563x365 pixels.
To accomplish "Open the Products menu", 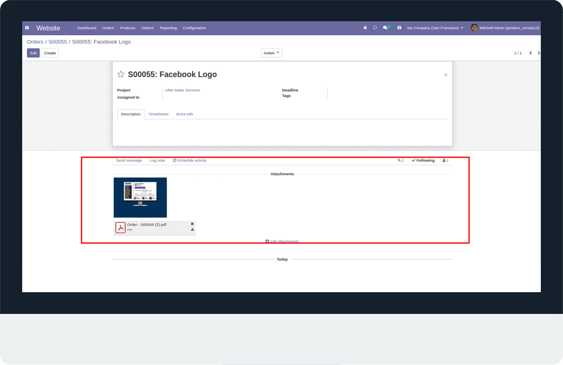I will [x=128, y=28].
